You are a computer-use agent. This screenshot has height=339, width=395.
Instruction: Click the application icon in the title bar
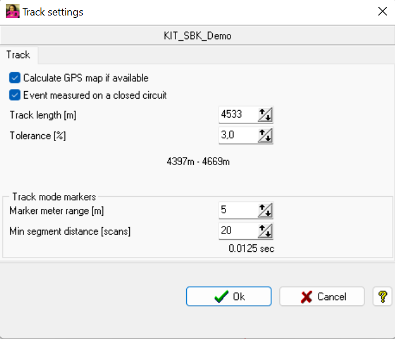pos(13,11)
